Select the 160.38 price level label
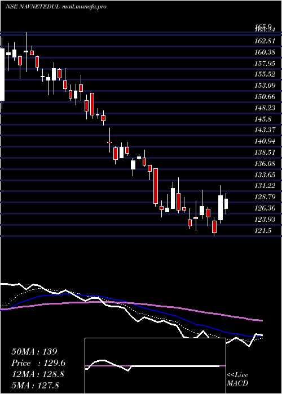The height and width of the screenshot is (394, 282). (x=265, y=52)
